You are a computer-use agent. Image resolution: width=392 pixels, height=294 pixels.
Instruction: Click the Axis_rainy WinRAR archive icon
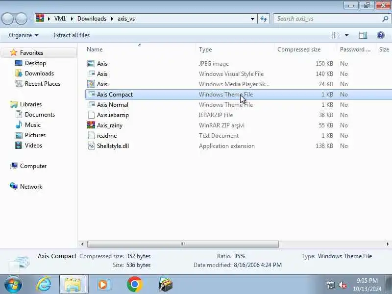coord(91,125)
